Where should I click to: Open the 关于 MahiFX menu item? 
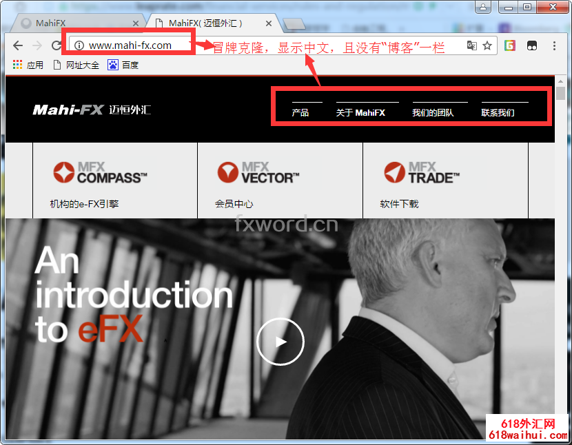coord(360,113)
